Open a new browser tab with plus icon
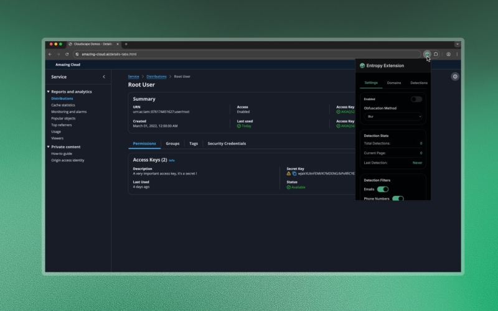 pos(126,44)
